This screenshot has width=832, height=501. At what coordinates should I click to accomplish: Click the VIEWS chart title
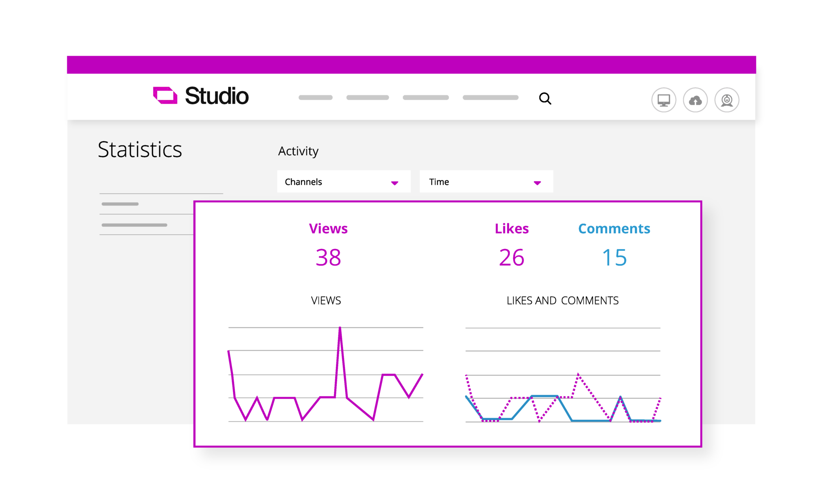[326, 301]
